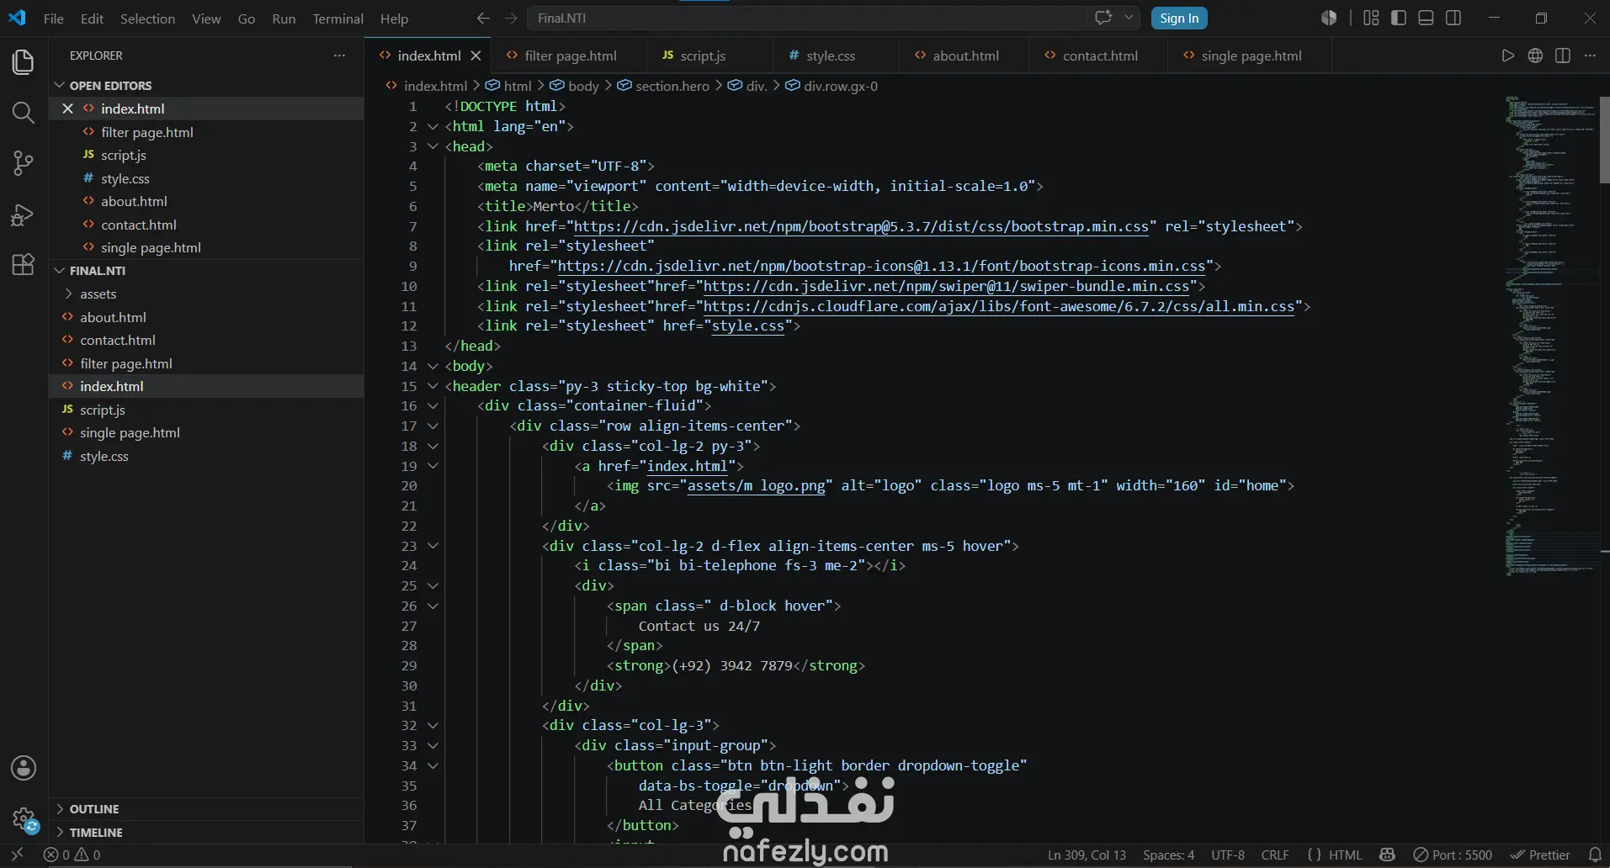Open the Copilot dropdown arrow in title bar
The image size is (1610, 868).
coord(1129,18)
